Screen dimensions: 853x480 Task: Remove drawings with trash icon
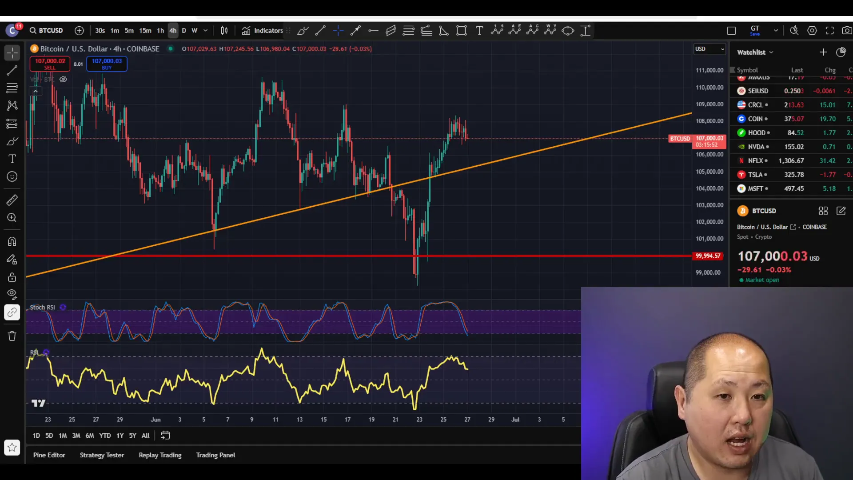tap(12, 336)
